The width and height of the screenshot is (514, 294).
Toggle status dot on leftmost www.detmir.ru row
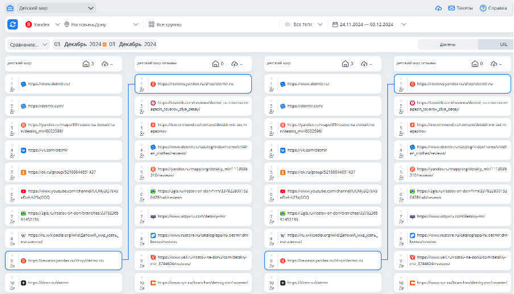tap(12, 78)
